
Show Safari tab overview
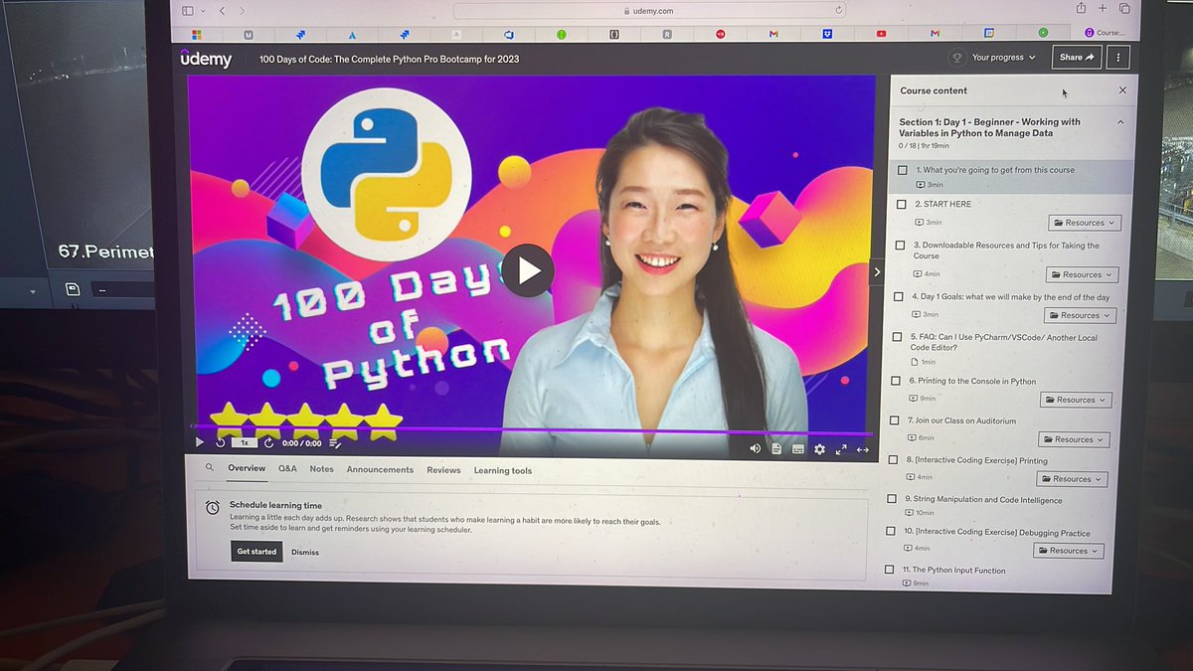[1124, 9]
